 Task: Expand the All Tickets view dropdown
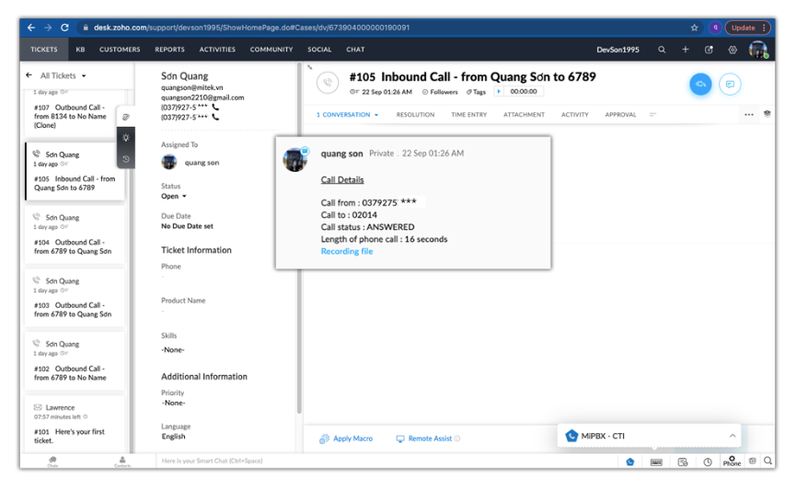coord(84,76)
